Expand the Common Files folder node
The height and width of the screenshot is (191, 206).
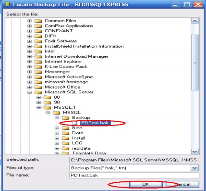pyautogui.click(x=29, y=21)
